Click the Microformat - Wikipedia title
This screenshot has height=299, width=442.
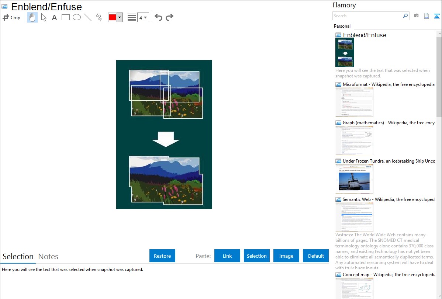point(389,84)
